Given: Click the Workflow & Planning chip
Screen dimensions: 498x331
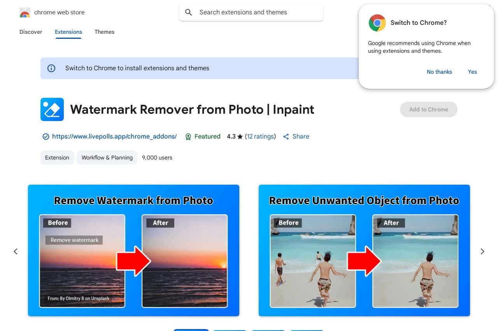Looking at the screenshot, I should point(107,158).
